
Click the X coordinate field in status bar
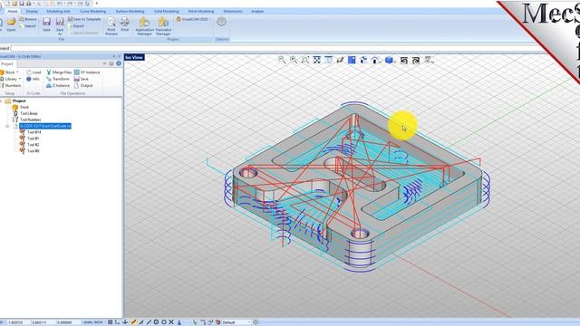17,322
